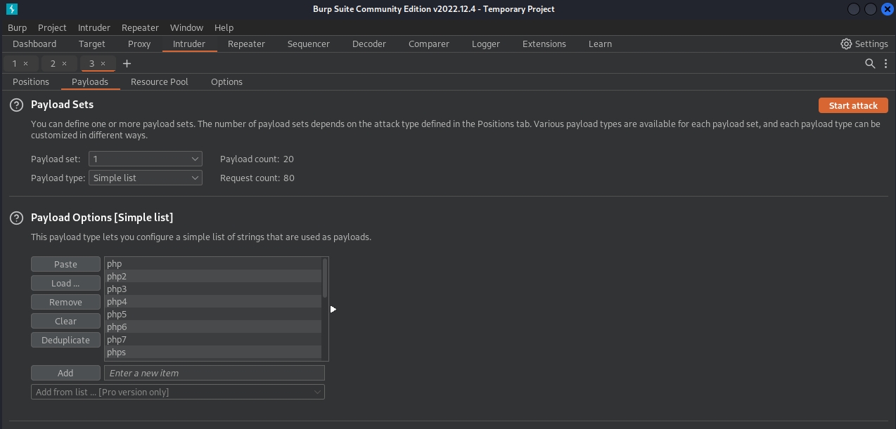The image size is (896, 429).
Task: Click the Burp Suite logo icon in title bar
Action: [11, 9]
